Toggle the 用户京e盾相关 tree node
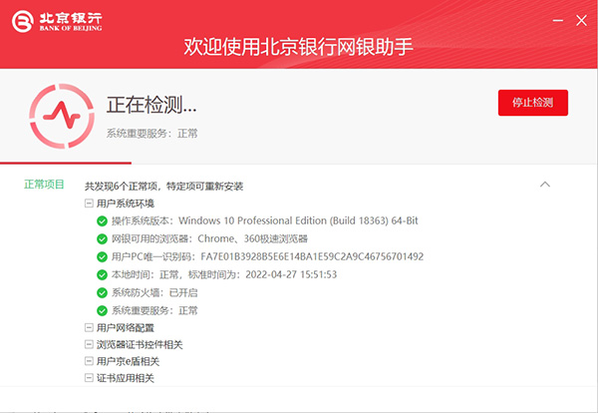Viewport: 598px width, 413px height. click(x=89, y=361)
